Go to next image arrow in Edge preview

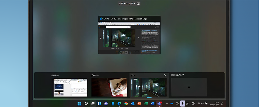tap(138, 38)
